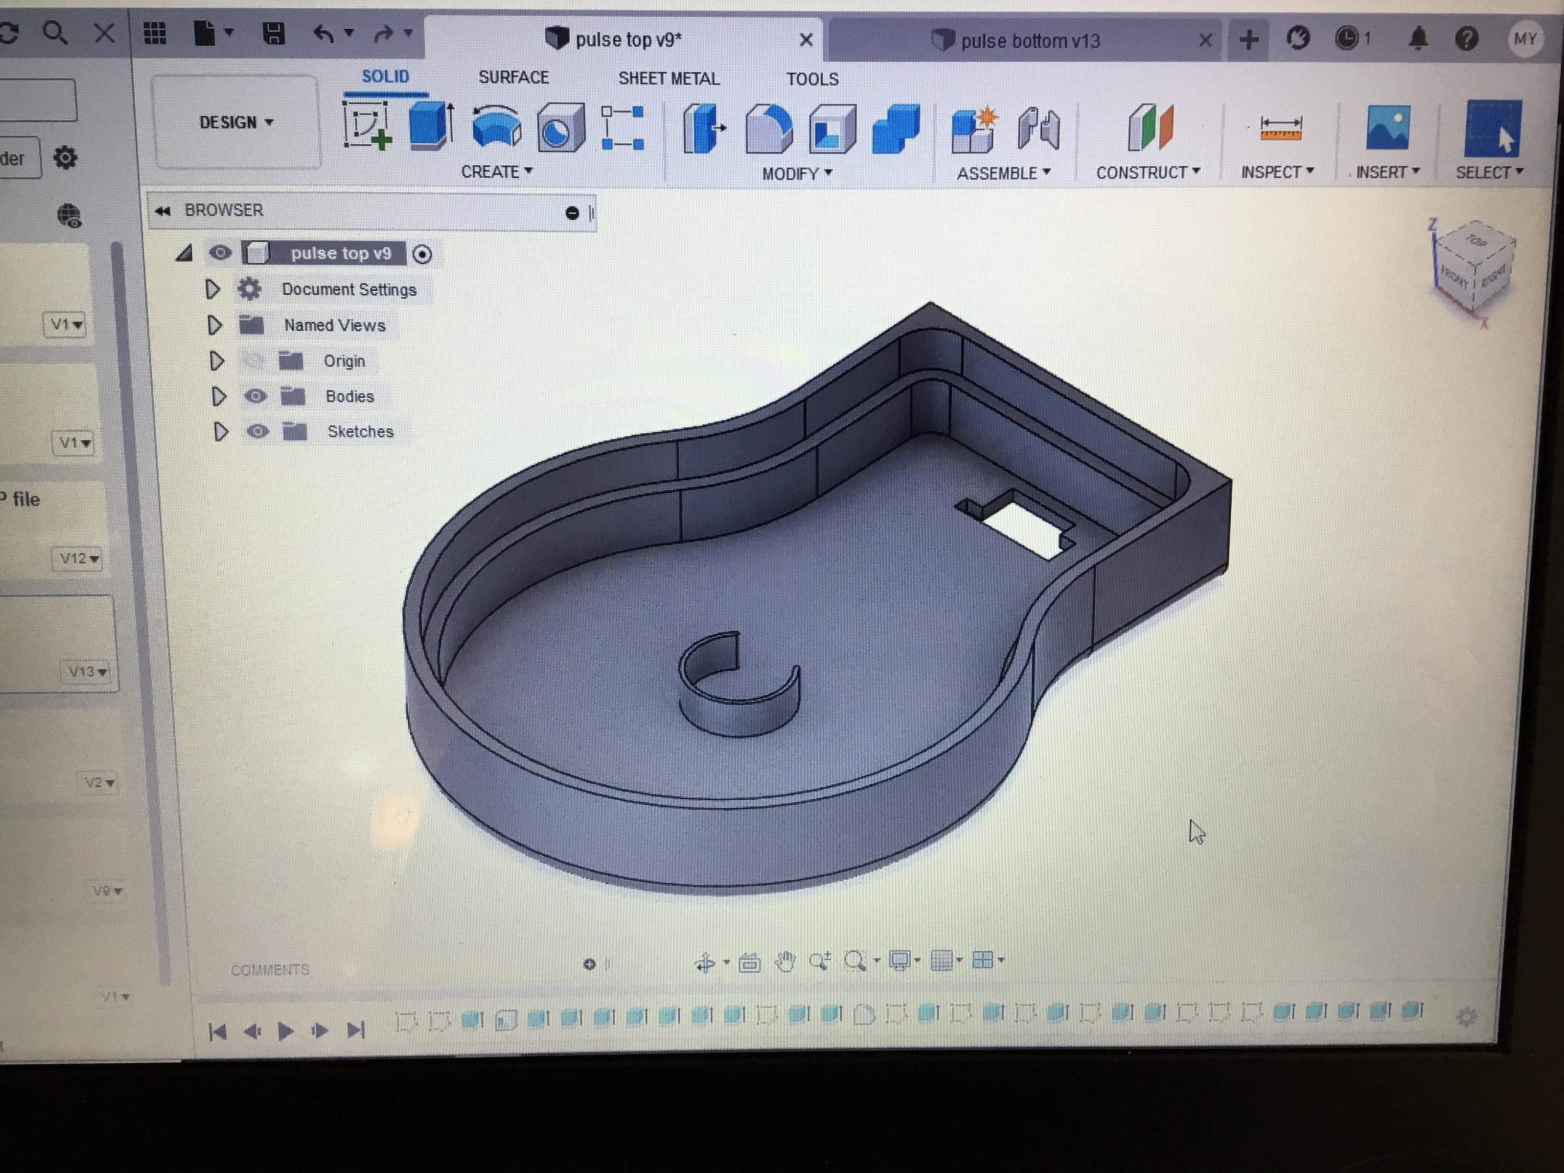Open notifications bell
The height and width of the screenshot is (1173, 1564).
(1418, 38)
